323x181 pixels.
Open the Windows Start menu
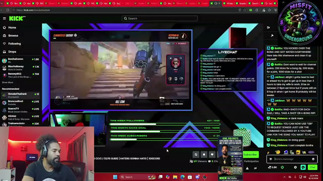[x=115, y=177]
